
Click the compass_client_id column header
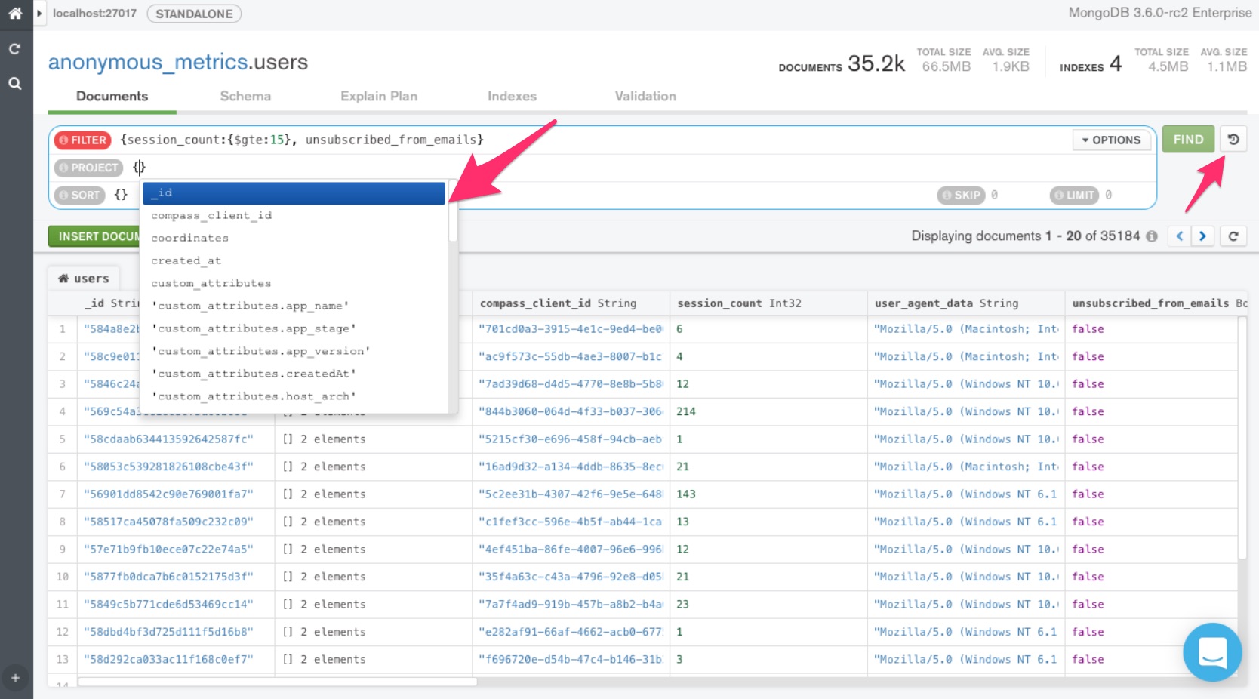click(x=571, y=303)
